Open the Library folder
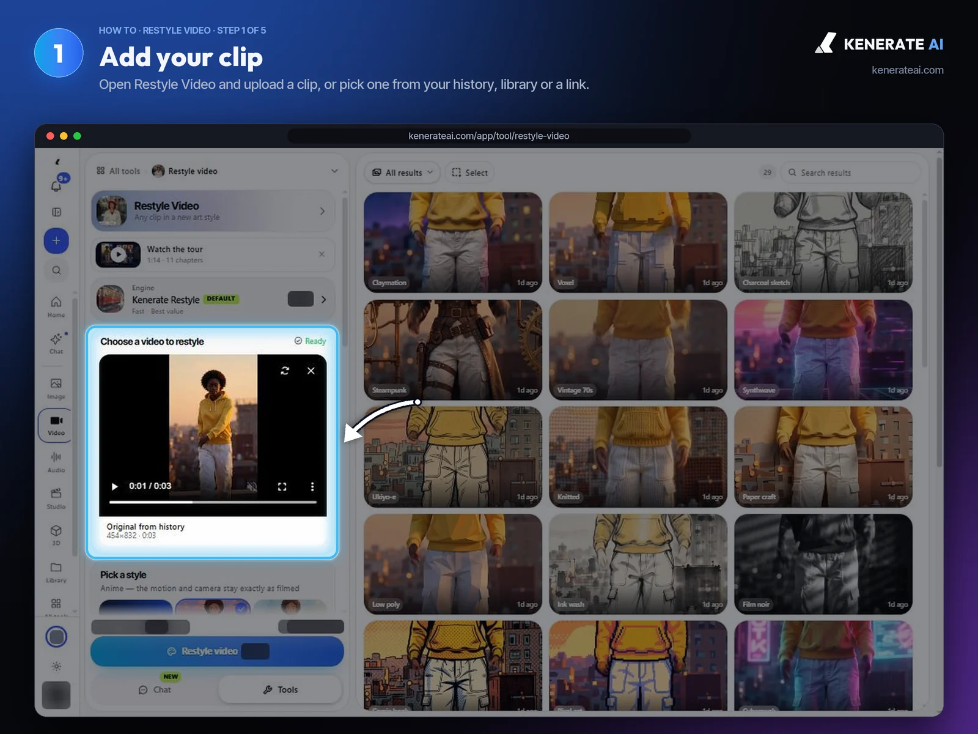Image resolution: width=978 pixels, height=734 pixels. pos(56,572)
